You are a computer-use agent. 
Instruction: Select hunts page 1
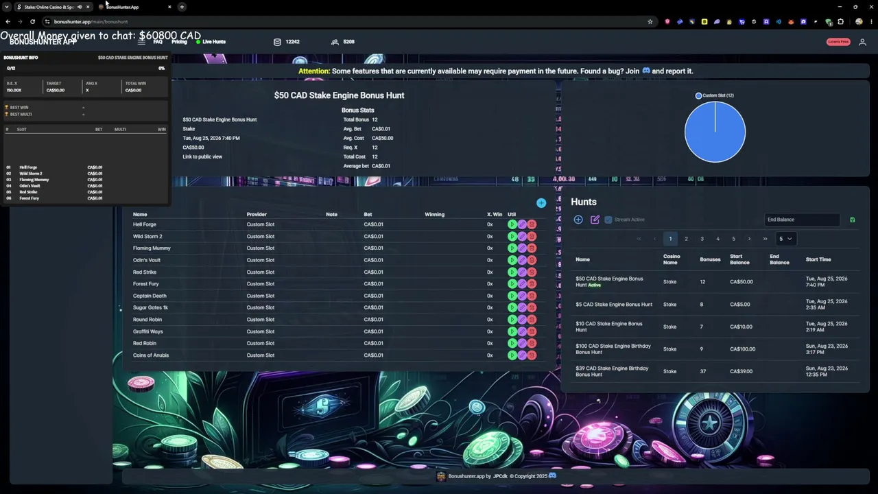(670, 239)
